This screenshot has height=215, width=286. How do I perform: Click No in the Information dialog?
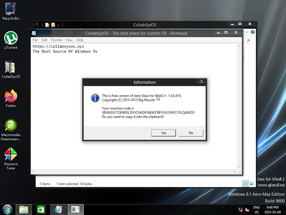(191, 133)
